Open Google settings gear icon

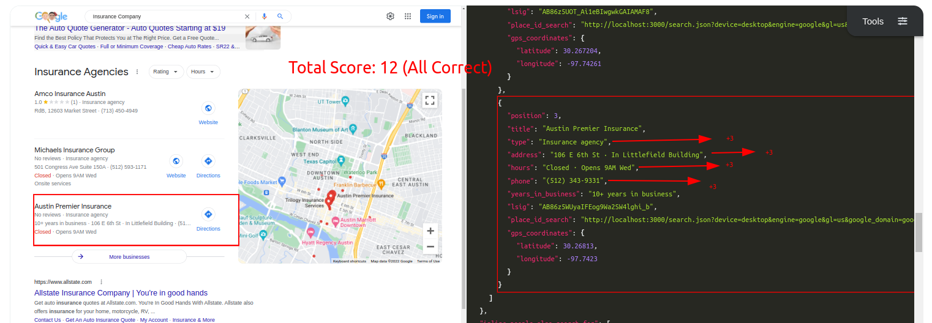click(x=390, y=17)
